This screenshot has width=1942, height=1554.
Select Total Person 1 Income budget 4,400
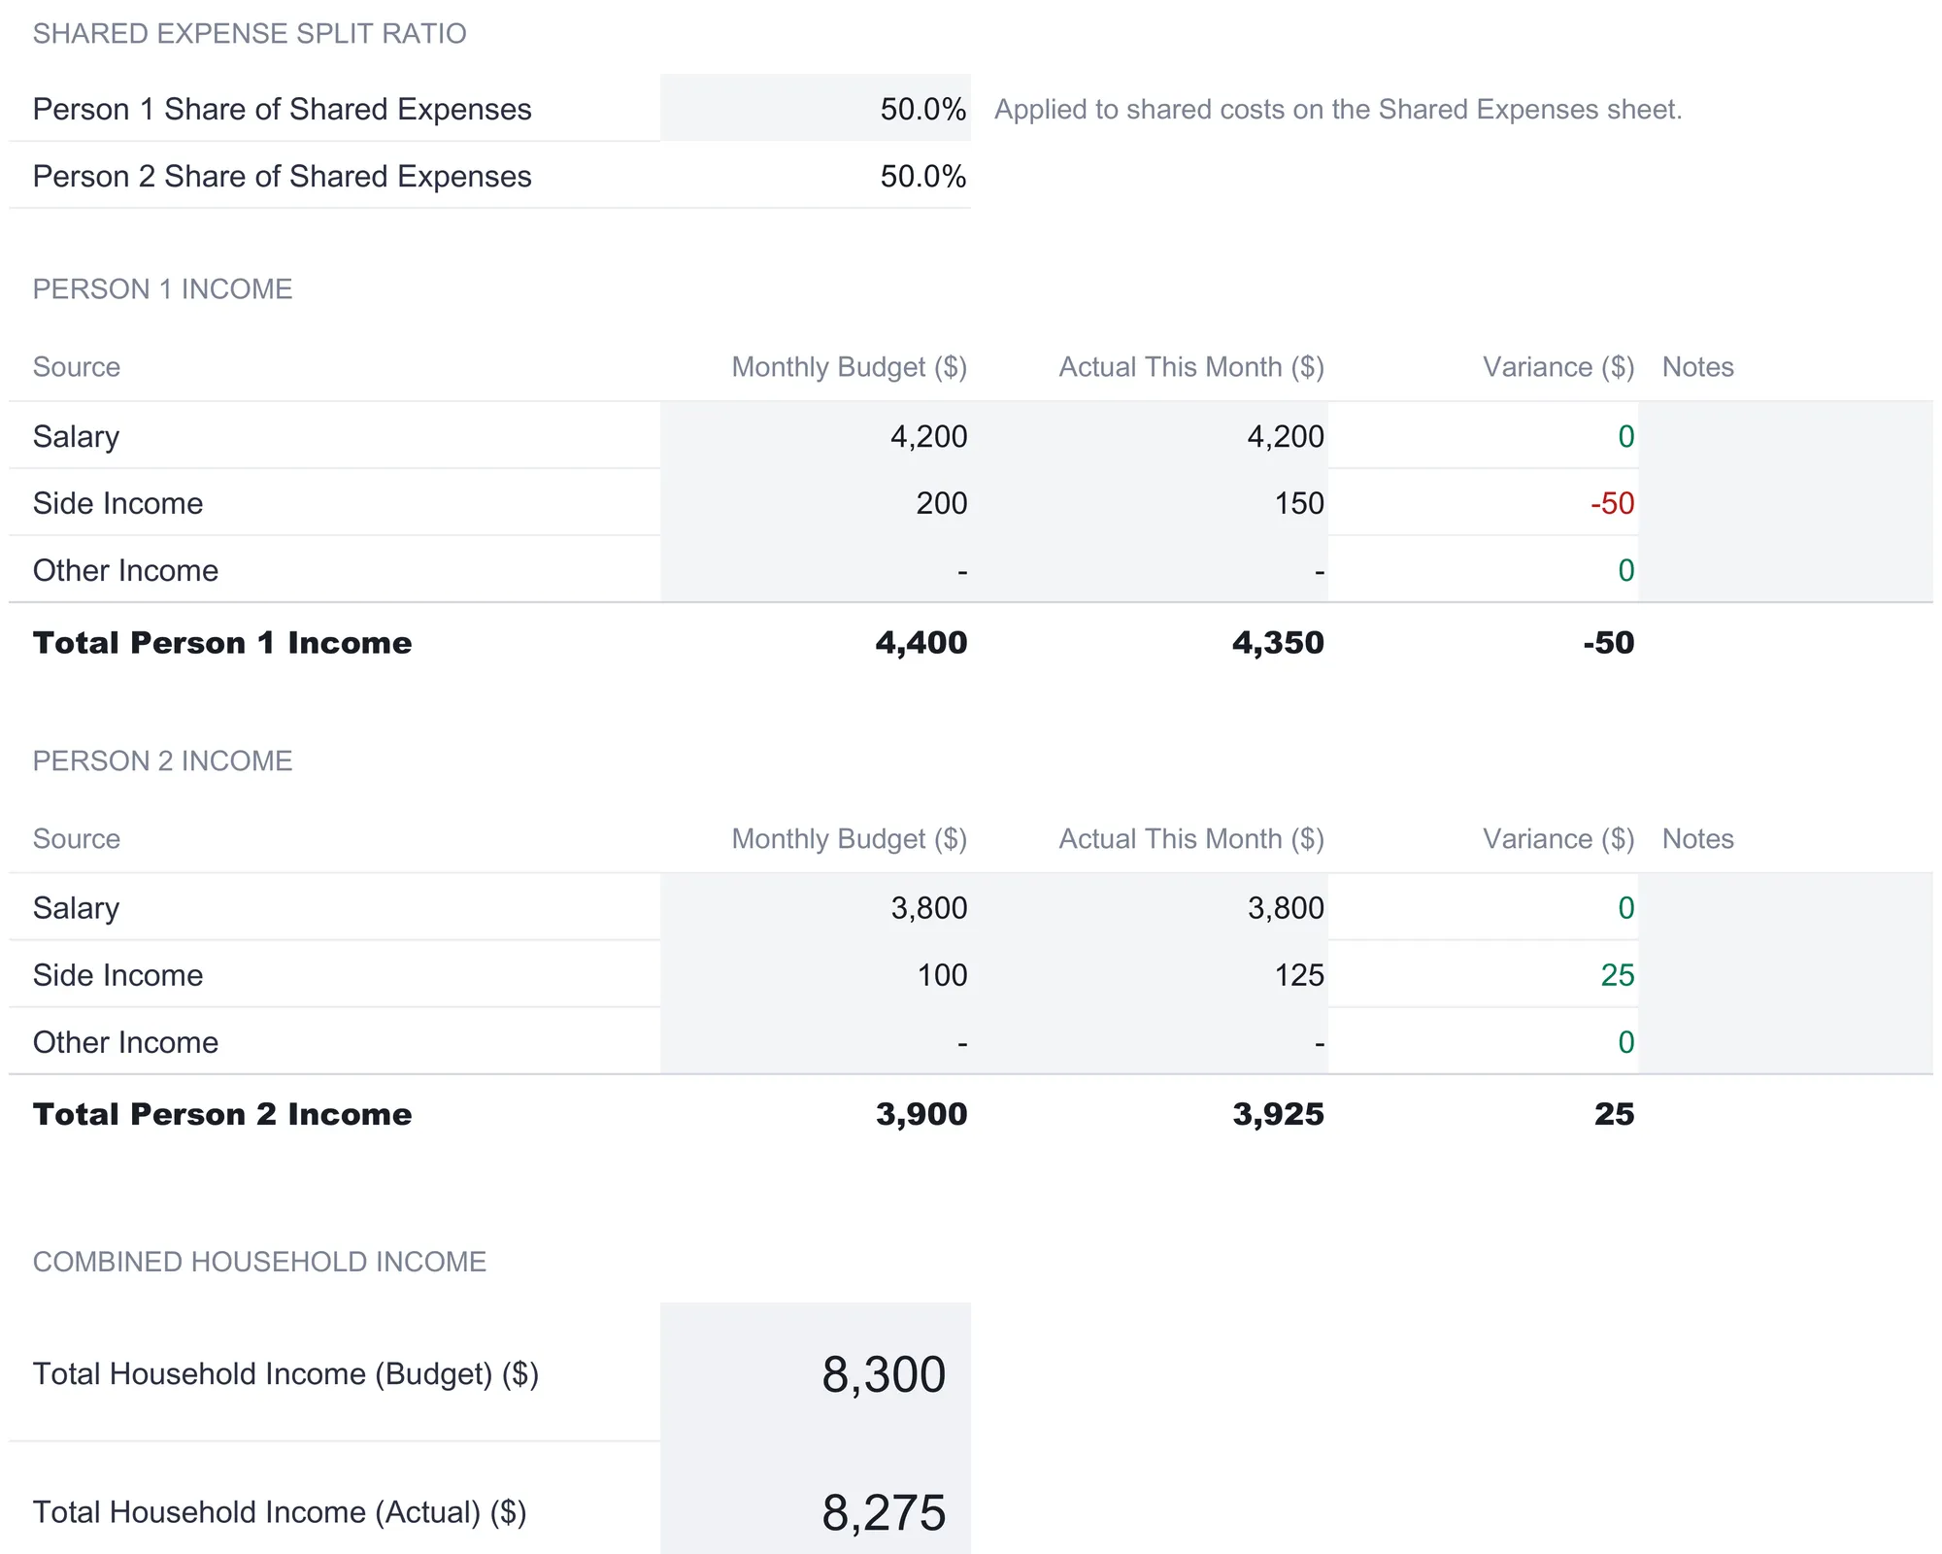click(816, 642)
